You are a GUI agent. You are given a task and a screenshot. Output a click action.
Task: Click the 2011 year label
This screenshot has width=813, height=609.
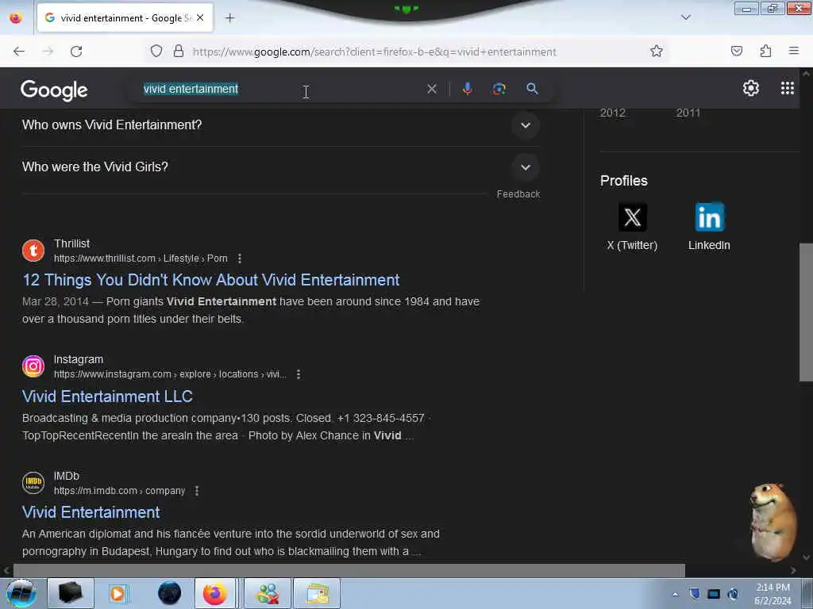click(688, 113)
